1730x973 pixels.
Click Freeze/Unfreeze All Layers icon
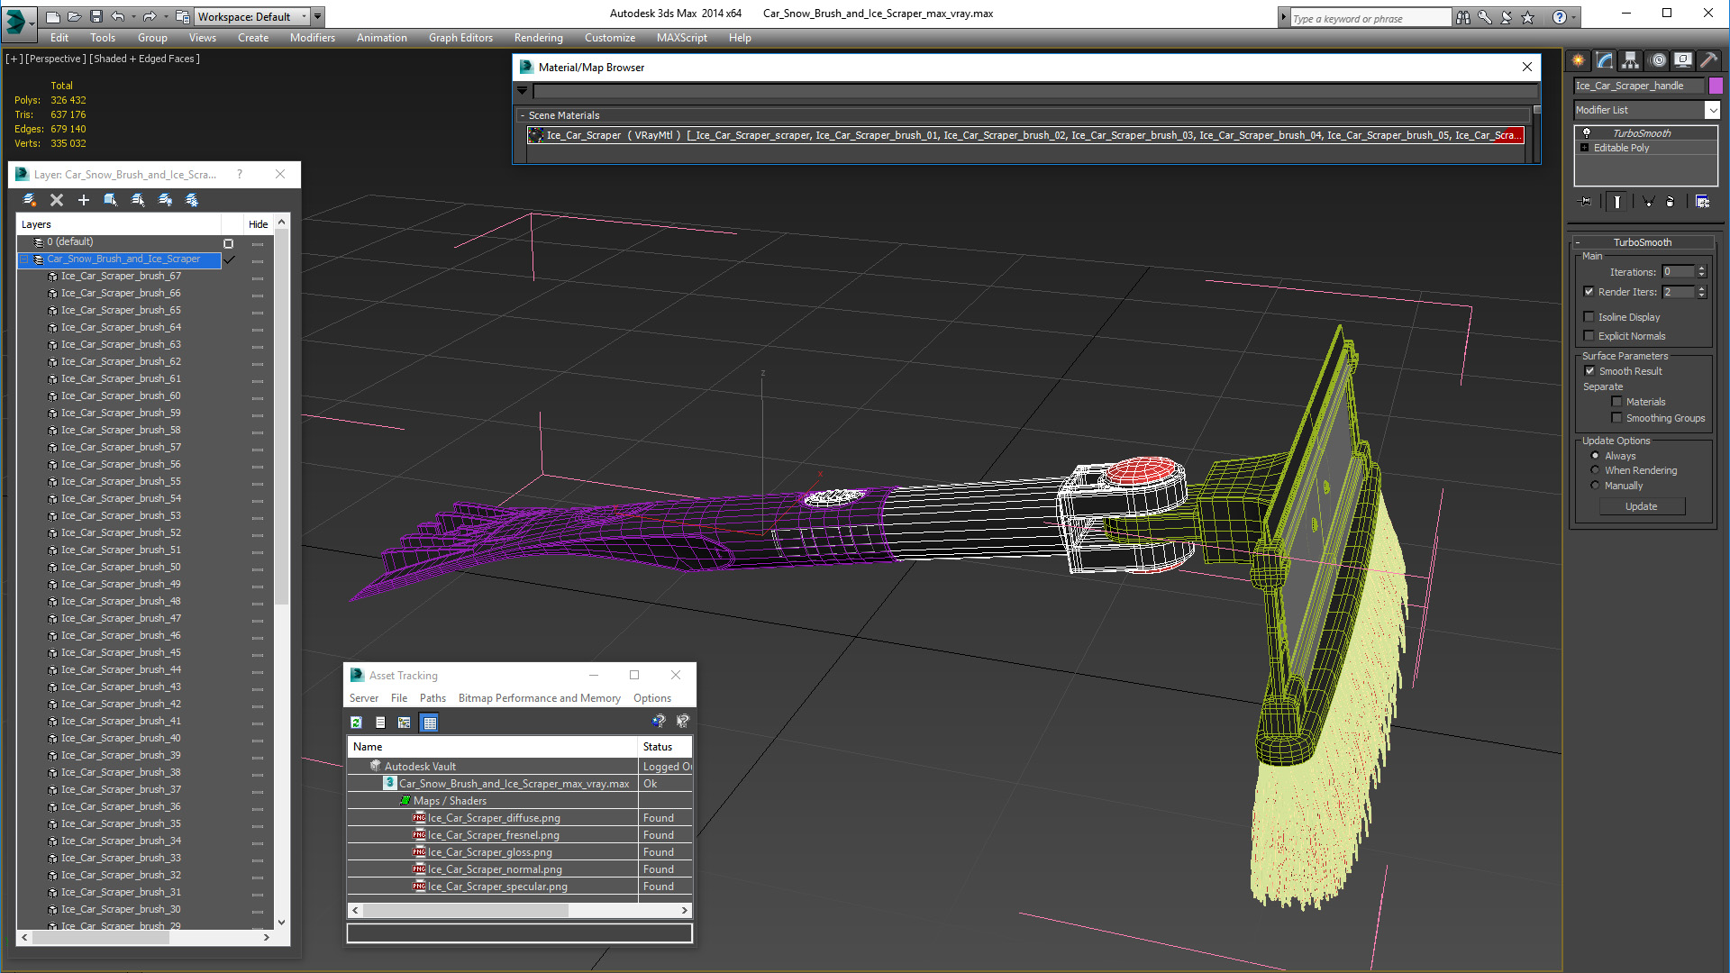192,200
